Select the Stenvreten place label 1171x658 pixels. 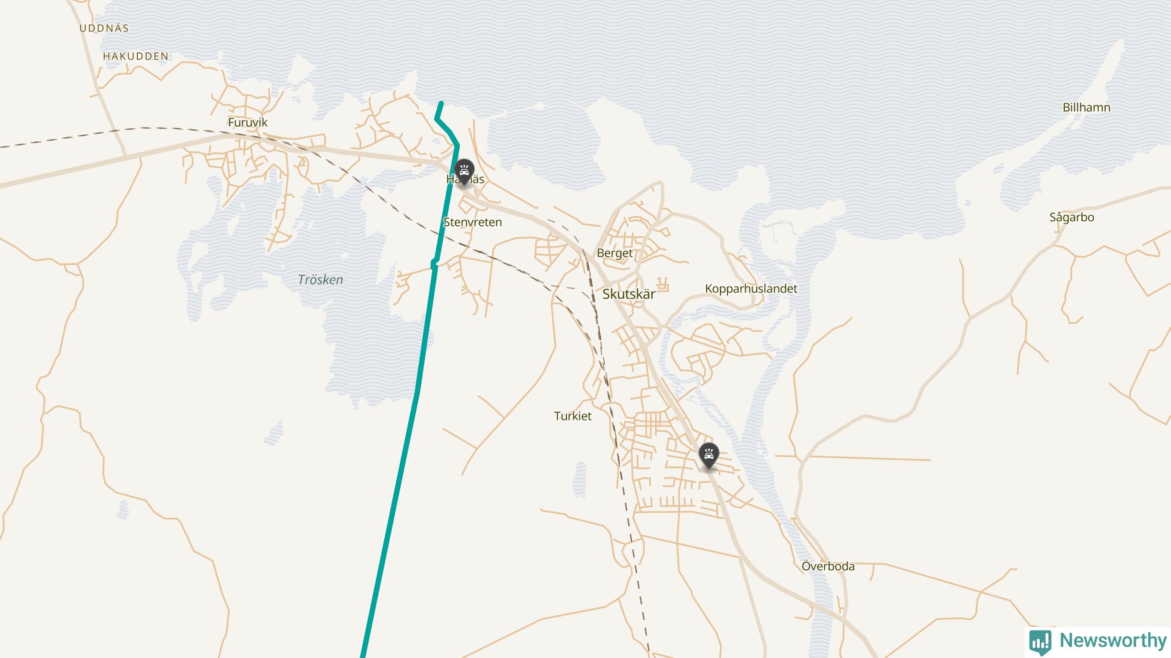tap(473, 223)
